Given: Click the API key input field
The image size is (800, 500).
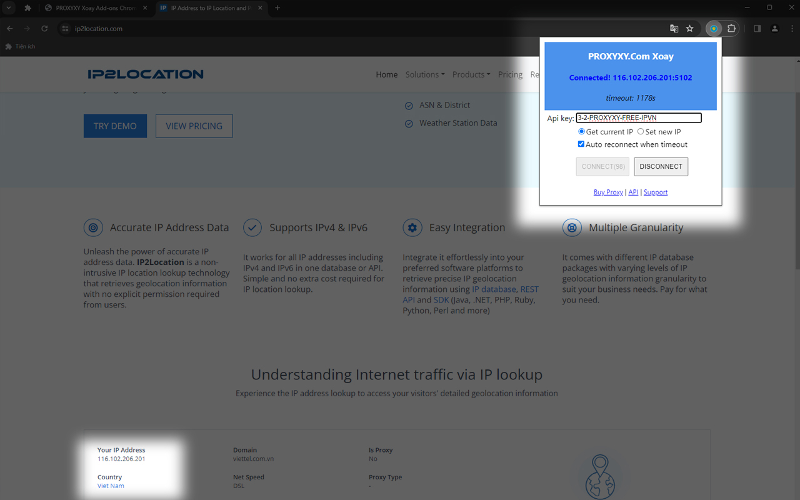Looking at the screenshot, I should click(639, 117).
